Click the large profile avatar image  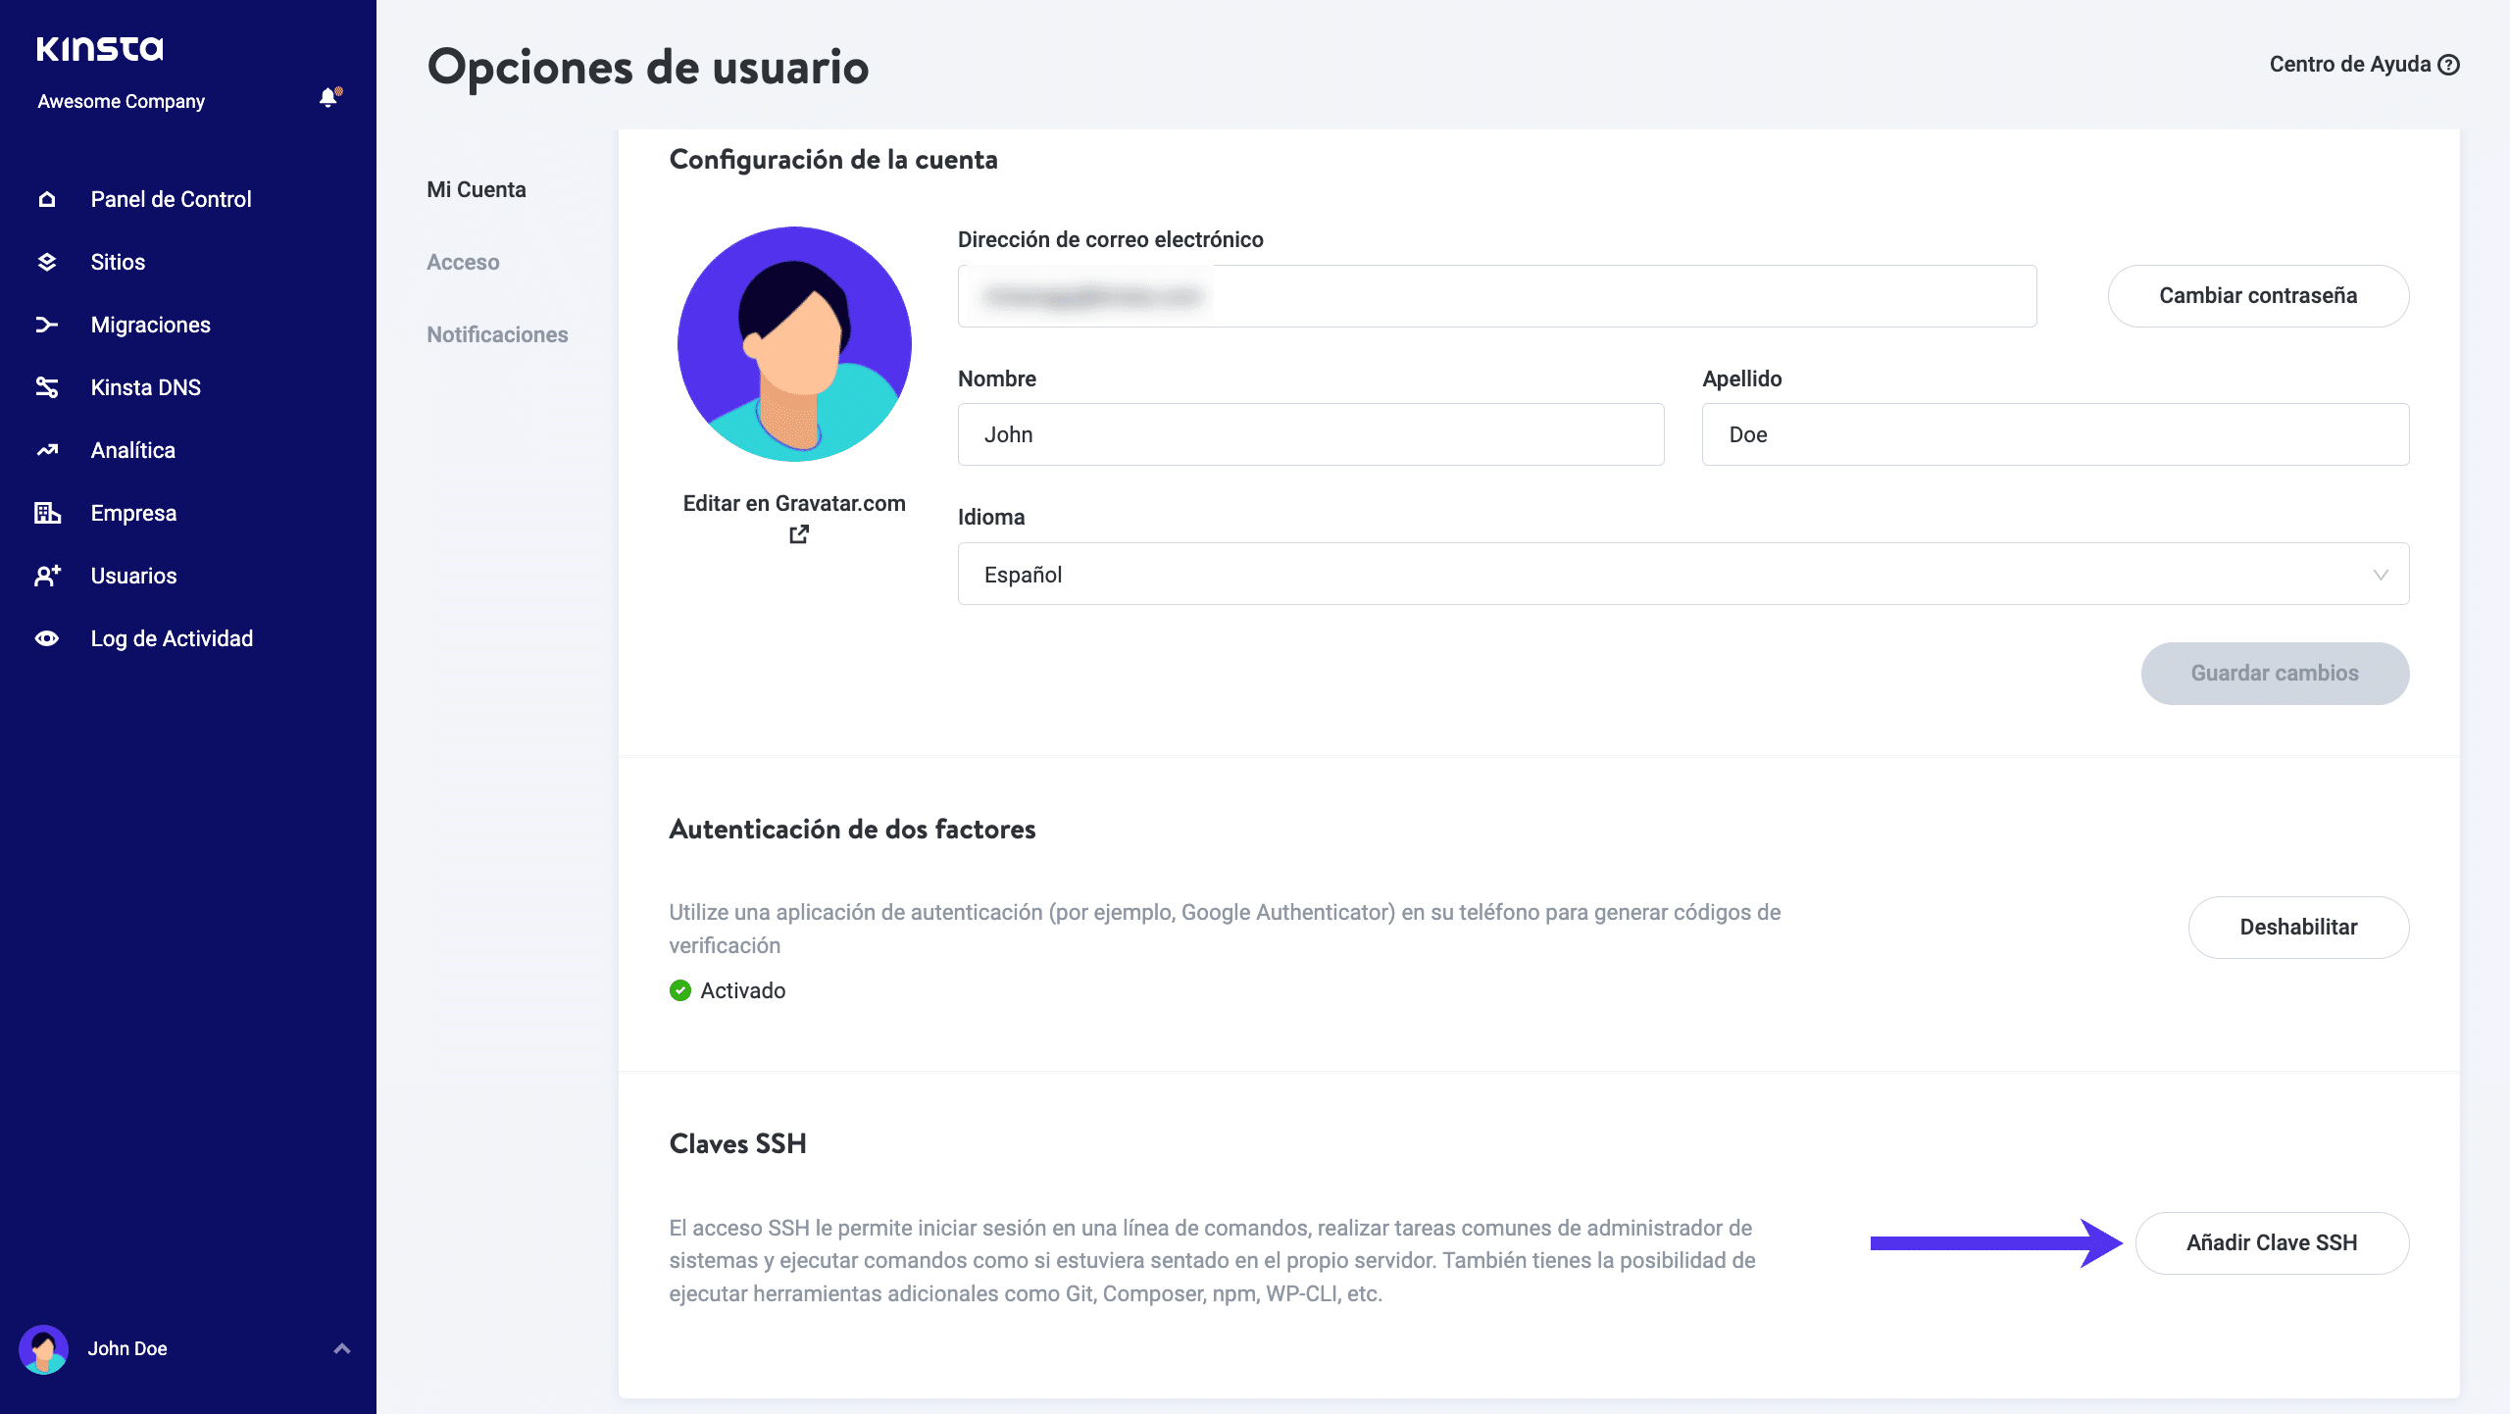coord(794,344)
